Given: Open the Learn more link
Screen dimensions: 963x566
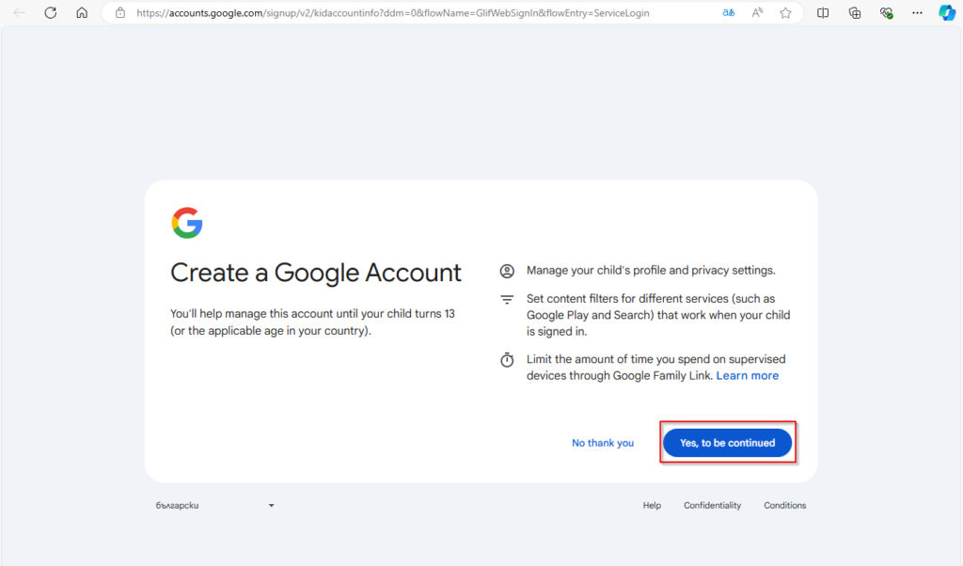Looking at the screenshot, I should click(x=747, y=376).
